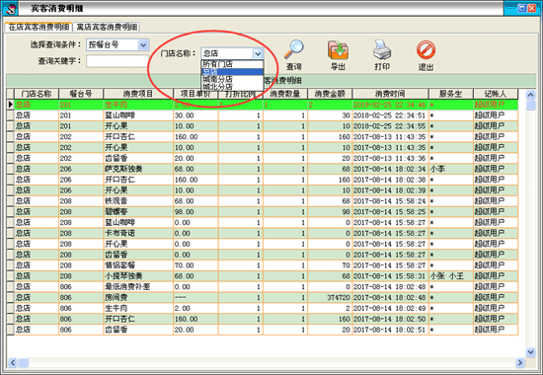Sort by 门店名称 column header
The height and width of the screenshot is (375, 543).
(x=37, y=94)
